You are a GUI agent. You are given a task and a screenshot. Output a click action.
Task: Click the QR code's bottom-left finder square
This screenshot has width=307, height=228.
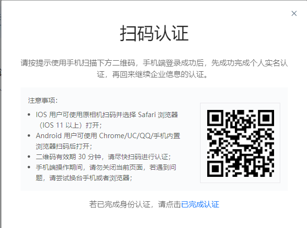coord(215,169)
